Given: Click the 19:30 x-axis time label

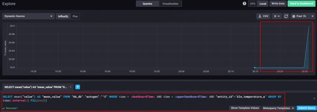Looking at the screenshot, I should [33, 71].
